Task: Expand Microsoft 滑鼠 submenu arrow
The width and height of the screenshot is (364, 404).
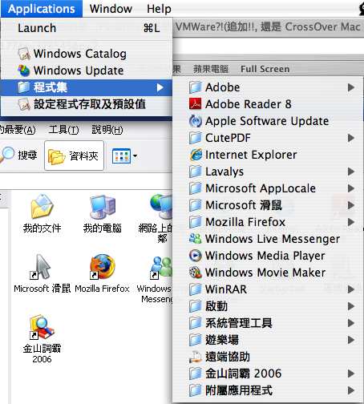Action: (x=351, y=205)
